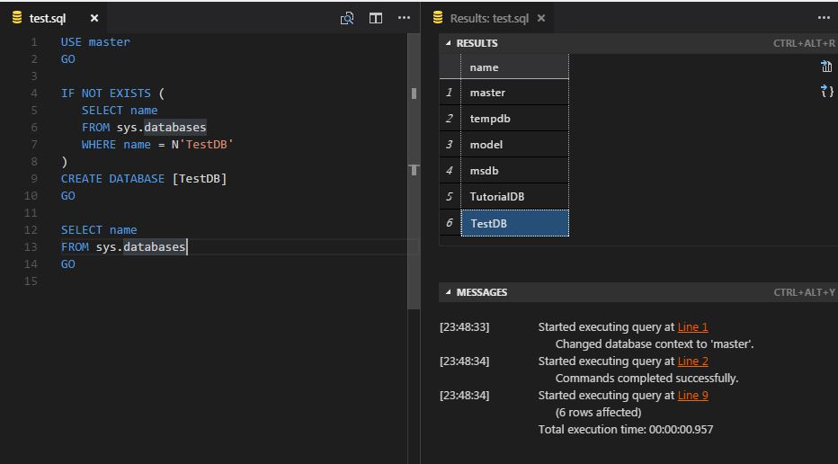Click row number 3 in results grid
This screenshot has width=838, height=464.
450,145
